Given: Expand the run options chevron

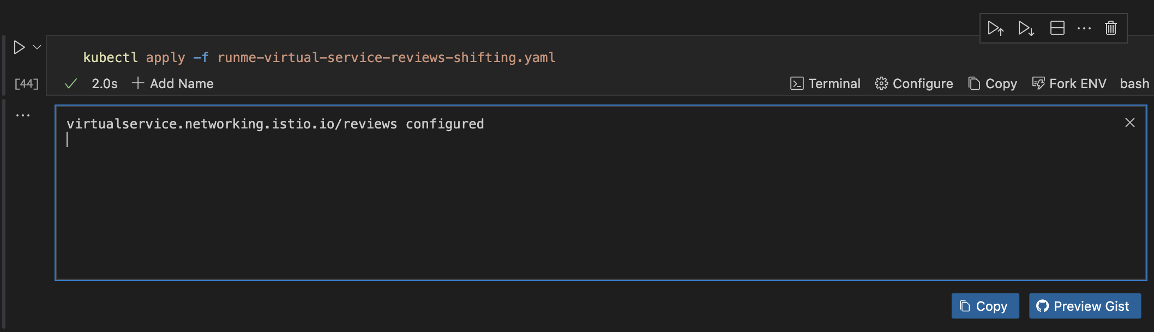Looking at the screenshot, I should pyautogui.click(x=37, y=47).
